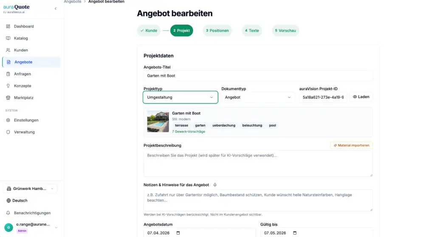435x237 pixels.
Task: Click the Stil: modern text
Action: [x=181, y=119]
